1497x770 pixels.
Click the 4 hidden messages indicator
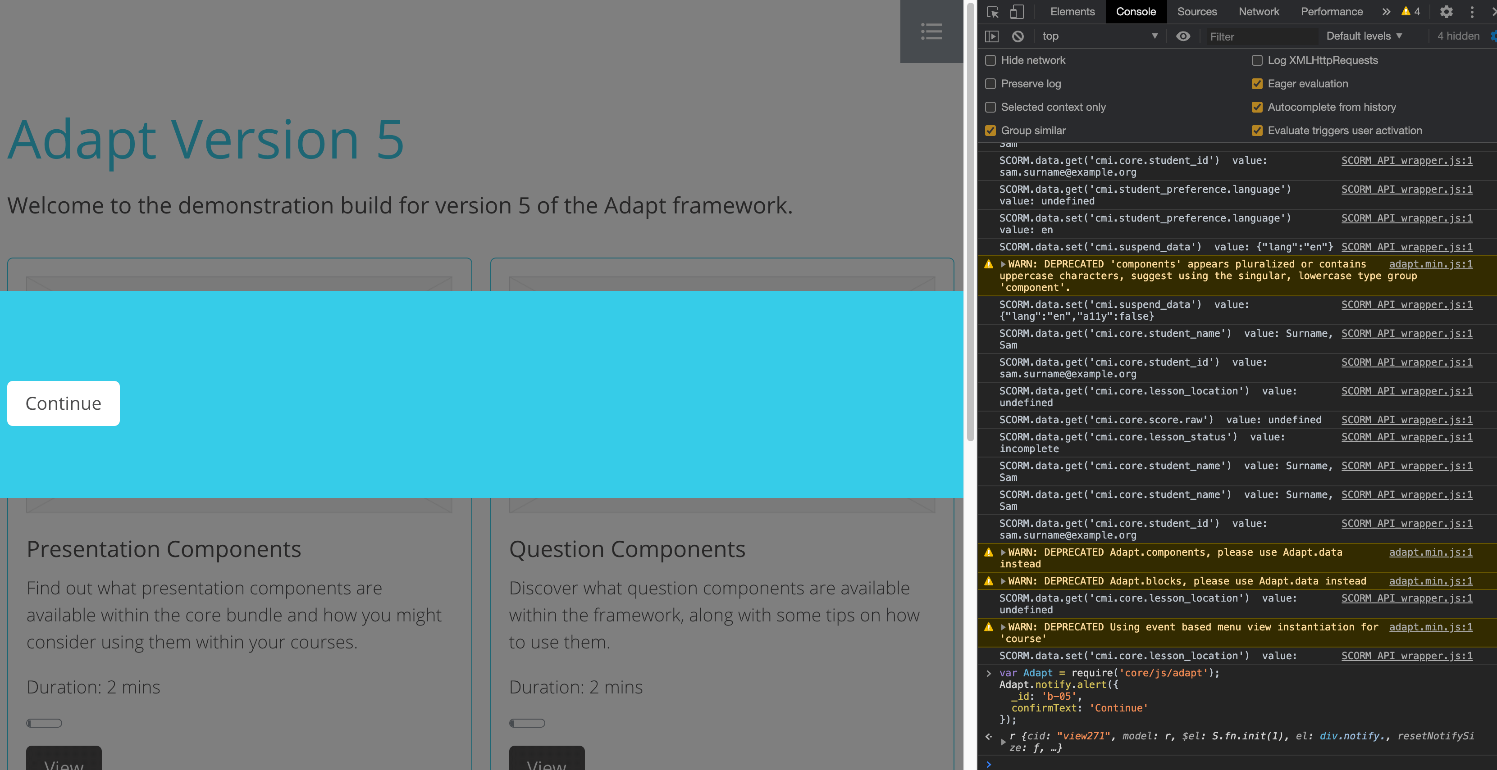coord(1458,36)
